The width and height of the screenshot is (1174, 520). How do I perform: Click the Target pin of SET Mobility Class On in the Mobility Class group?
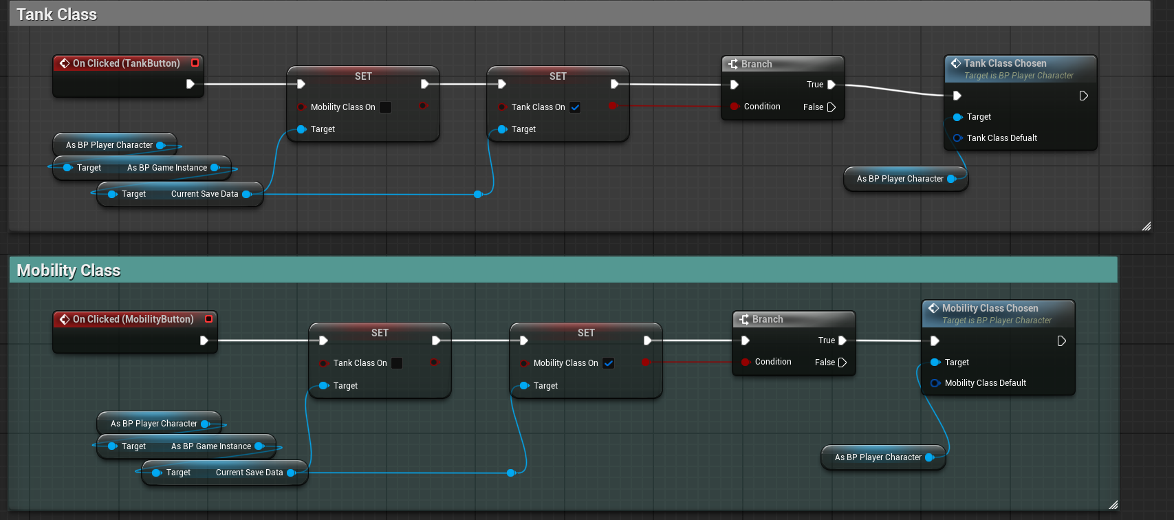coord(524,386)
